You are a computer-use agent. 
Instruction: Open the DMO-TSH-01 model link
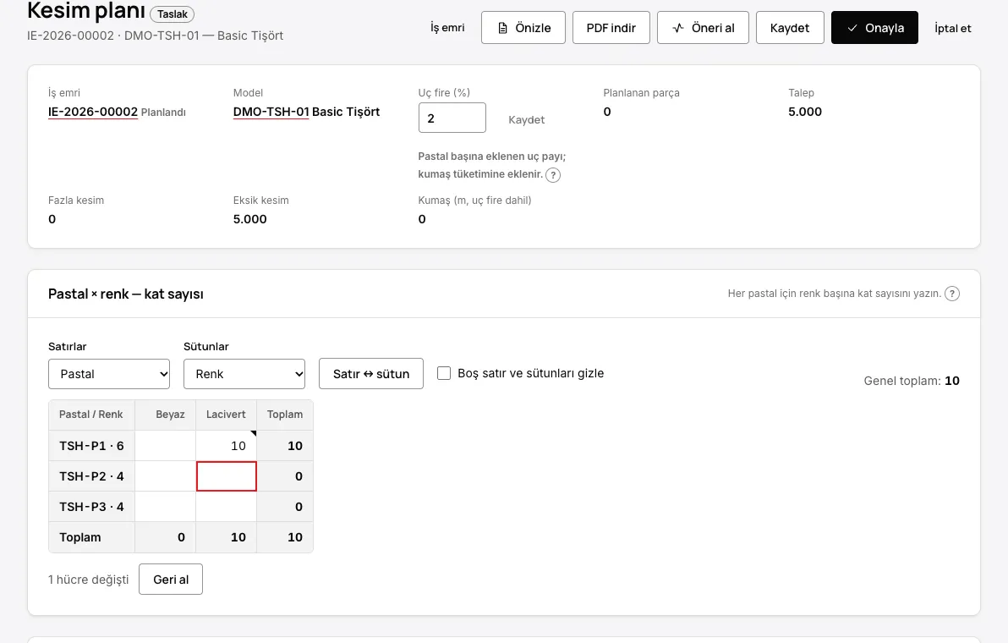[271, 112]
